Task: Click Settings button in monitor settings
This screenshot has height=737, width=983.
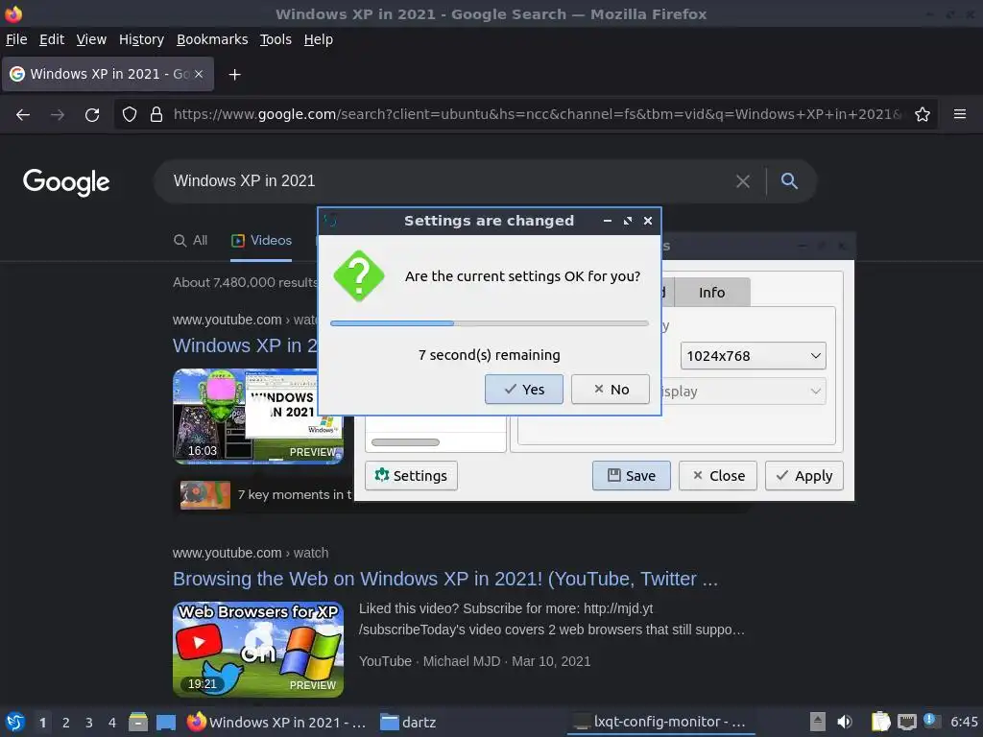Action: click(x=411, y=476)
